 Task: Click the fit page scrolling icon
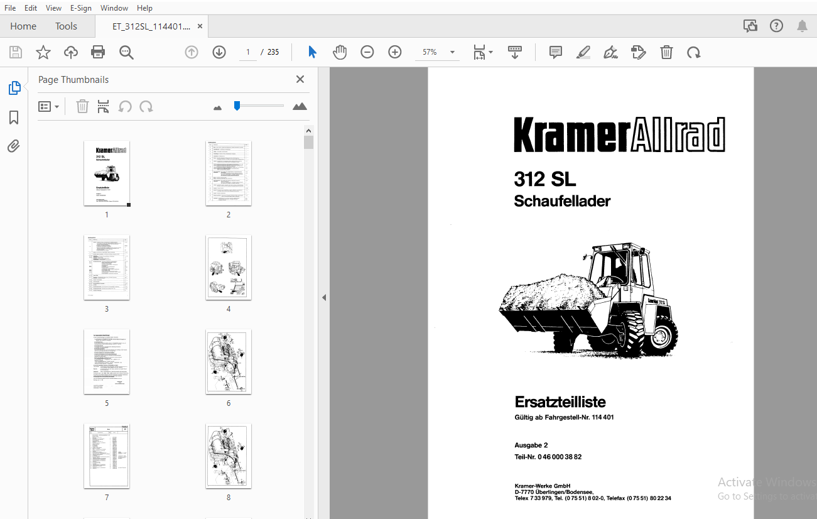[x=479, y=52]
